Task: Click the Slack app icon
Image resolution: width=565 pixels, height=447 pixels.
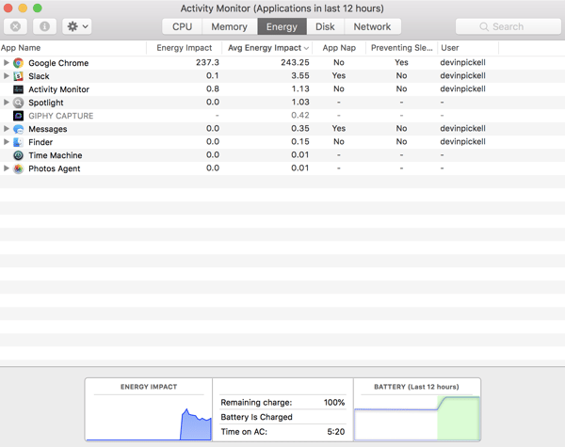Action: click(x=19, y=76)
